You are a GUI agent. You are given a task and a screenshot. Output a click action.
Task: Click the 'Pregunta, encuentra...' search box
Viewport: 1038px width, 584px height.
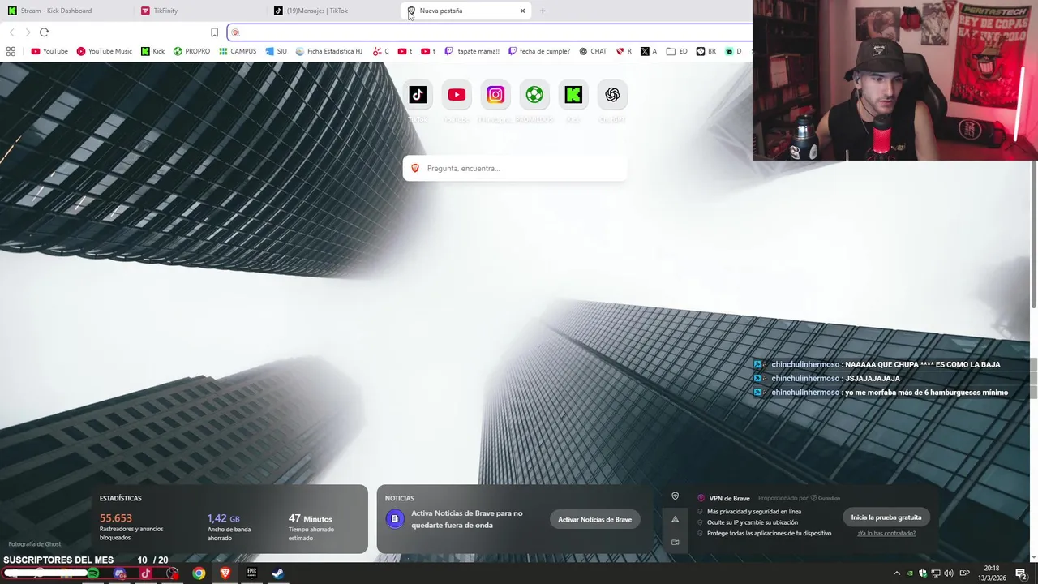515,168
